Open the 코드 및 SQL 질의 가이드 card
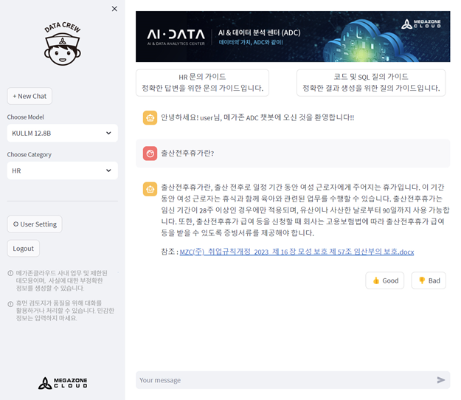The image size is (461, 400). pos(371,83)
